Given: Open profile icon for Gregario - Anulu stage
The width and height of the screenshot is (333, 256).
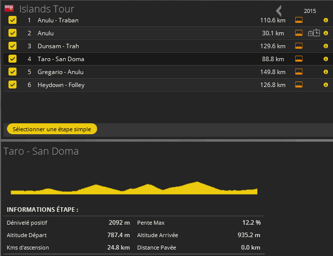Looking at the screenshot, I should (299, 72).
